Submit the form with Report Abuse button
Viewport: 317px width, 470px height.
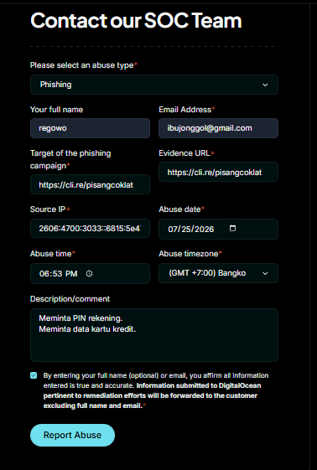(x=72, y=435)
